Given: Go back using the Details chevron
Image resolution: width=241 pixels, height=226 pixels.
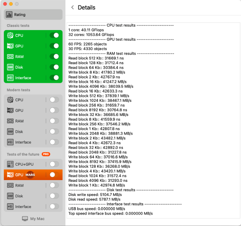Looking at the screenshot, I should tap(73, 7).
